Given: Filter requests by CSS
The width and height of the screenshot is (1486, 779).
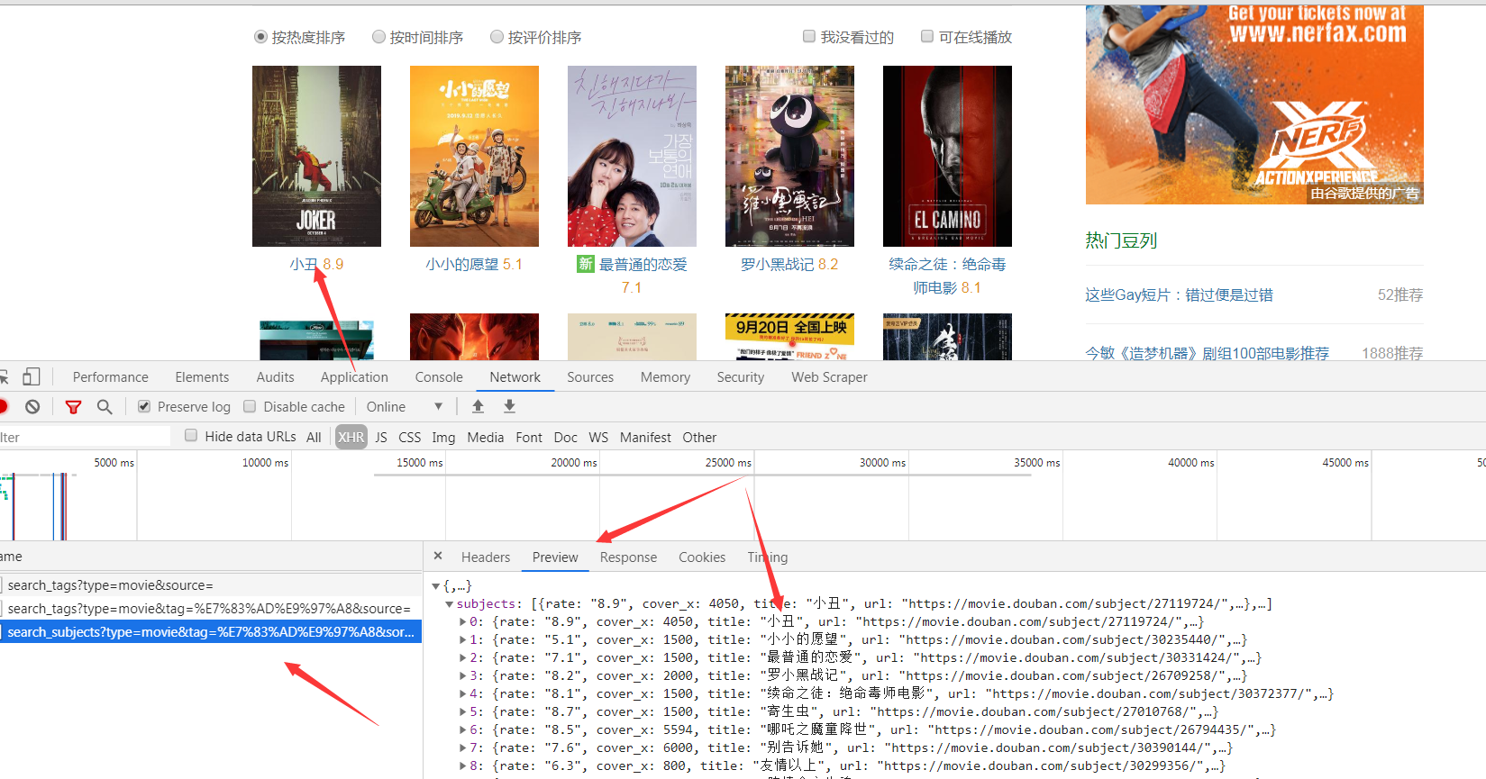Looking at the screenshot, I should (410, 437).
